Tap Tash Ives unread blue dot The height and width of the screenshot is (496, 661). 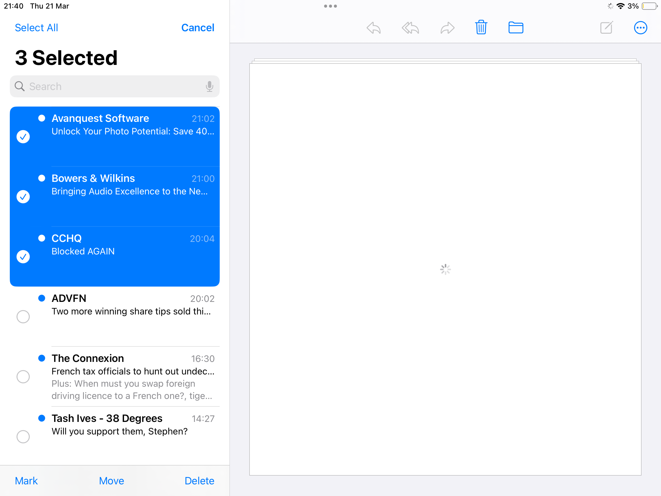pos(42,418)
